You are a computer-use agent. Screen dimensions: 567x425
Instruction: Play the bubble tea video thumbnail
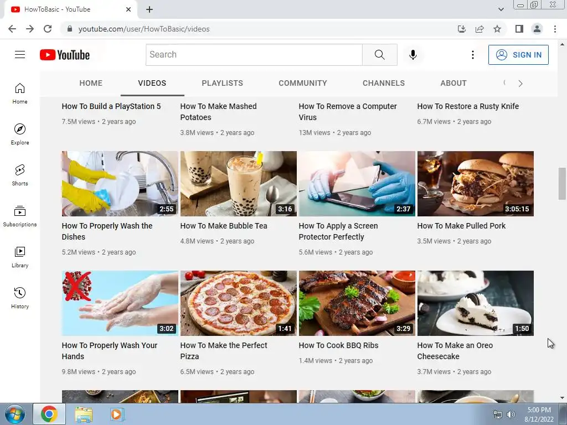(238, 184)
